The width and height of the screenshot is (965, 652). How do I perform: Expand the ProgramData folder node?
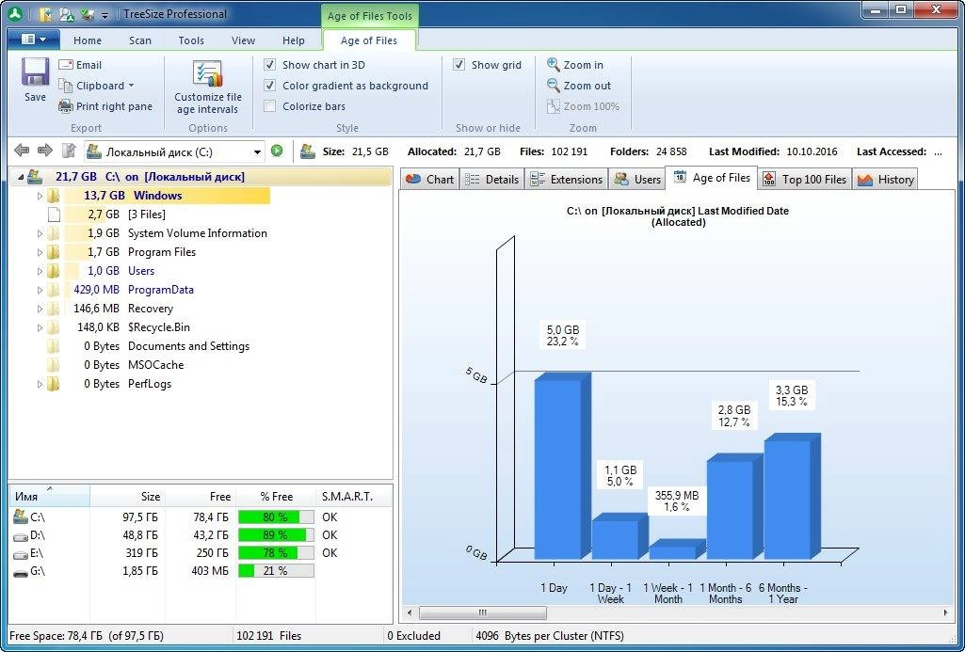(40, 290)
